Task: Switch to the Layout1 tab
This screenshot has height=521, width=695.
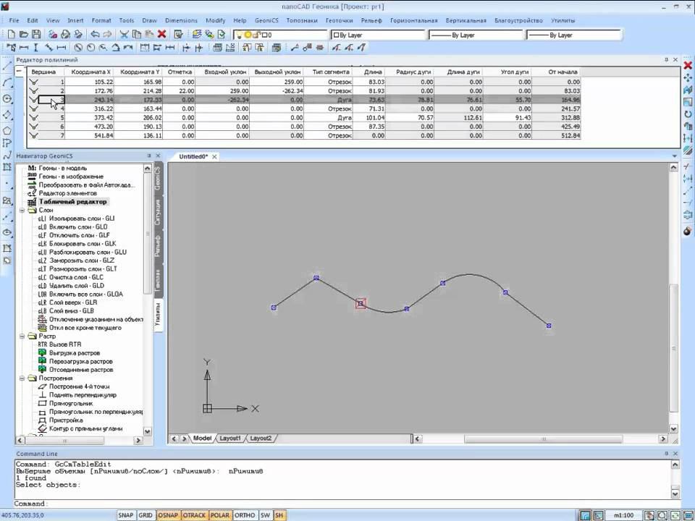Action: [230, 439]
